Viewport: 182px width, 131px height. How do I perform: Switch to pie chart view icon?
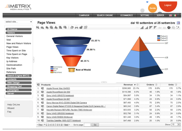[169, 28]
